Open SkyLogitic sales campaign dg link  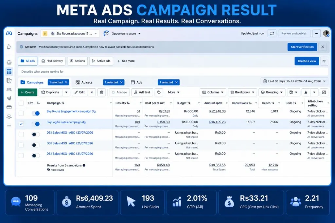point(66,122)
